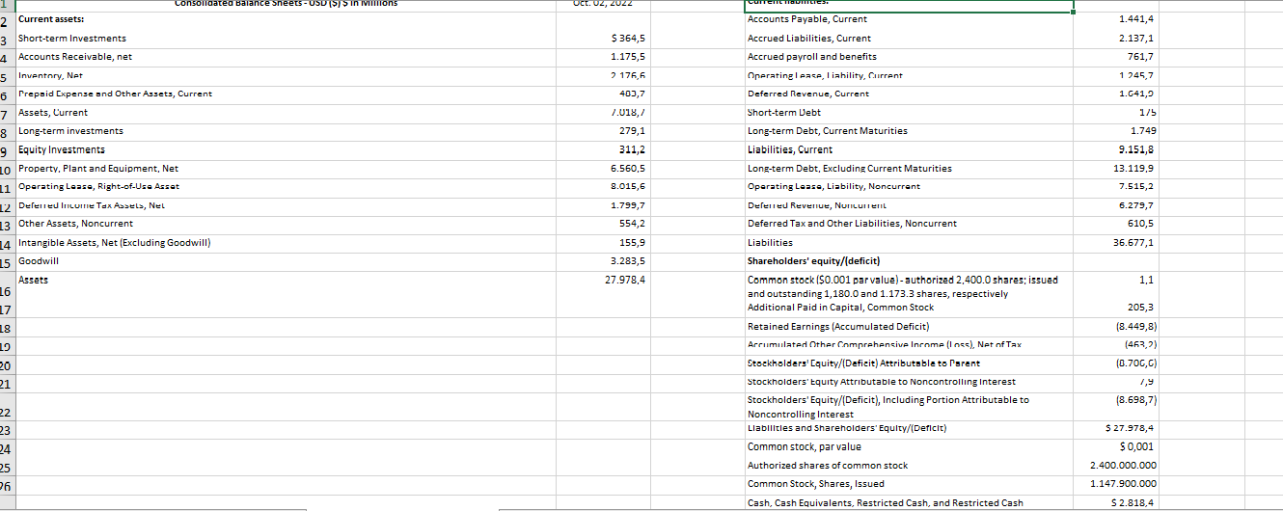Select 'Accrued payroll and benefits' label cell
This screenshot has height=511, width=1283.
pos(909,56)
